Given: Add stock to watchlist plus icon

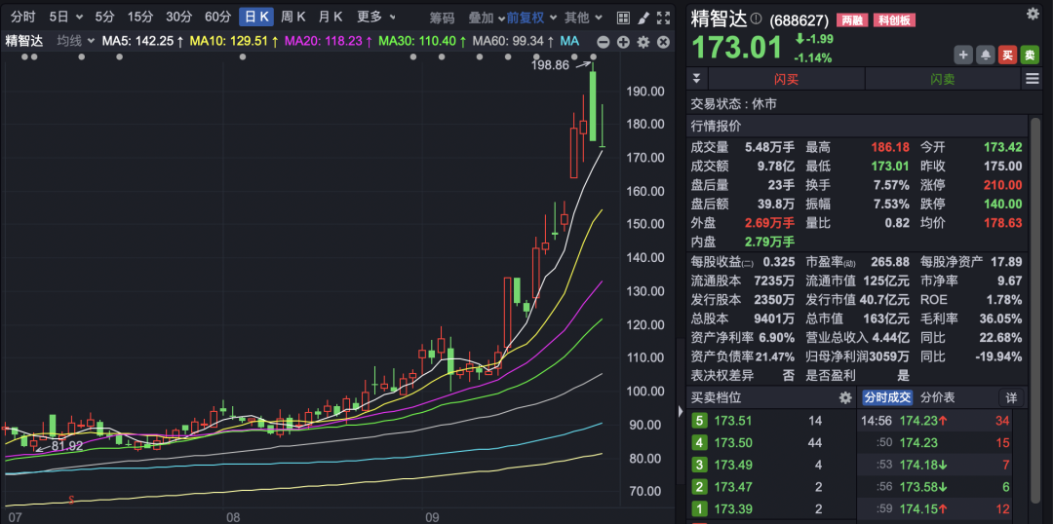Looking at the screenshot, I should coord(963,55).
